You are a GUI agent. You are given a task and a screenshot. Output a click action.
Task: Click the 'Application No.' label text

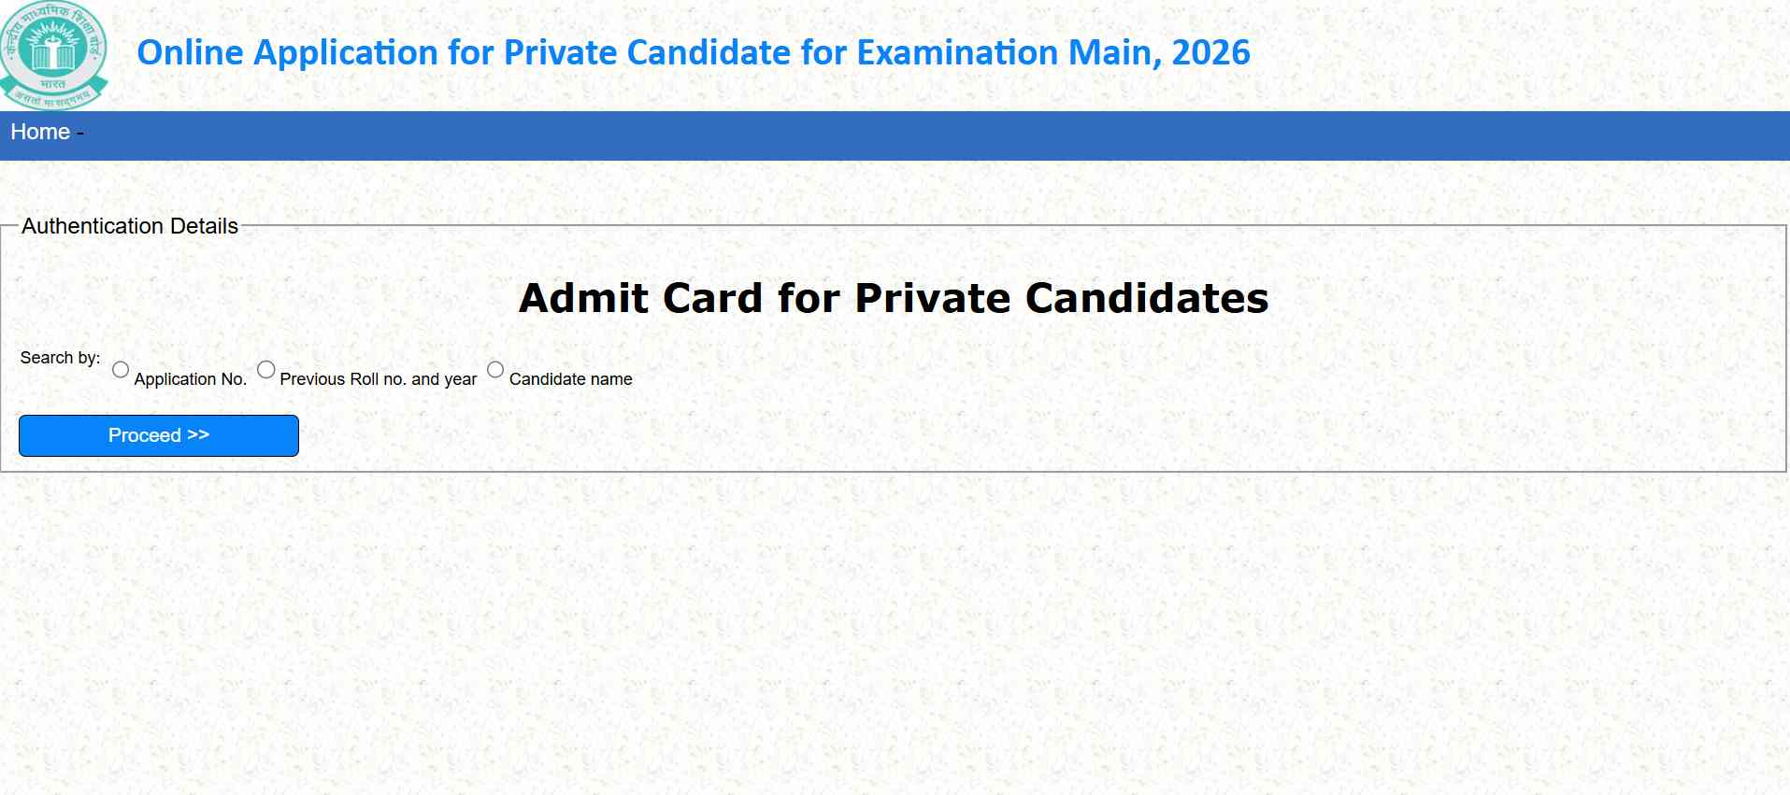tap(190, 379)
